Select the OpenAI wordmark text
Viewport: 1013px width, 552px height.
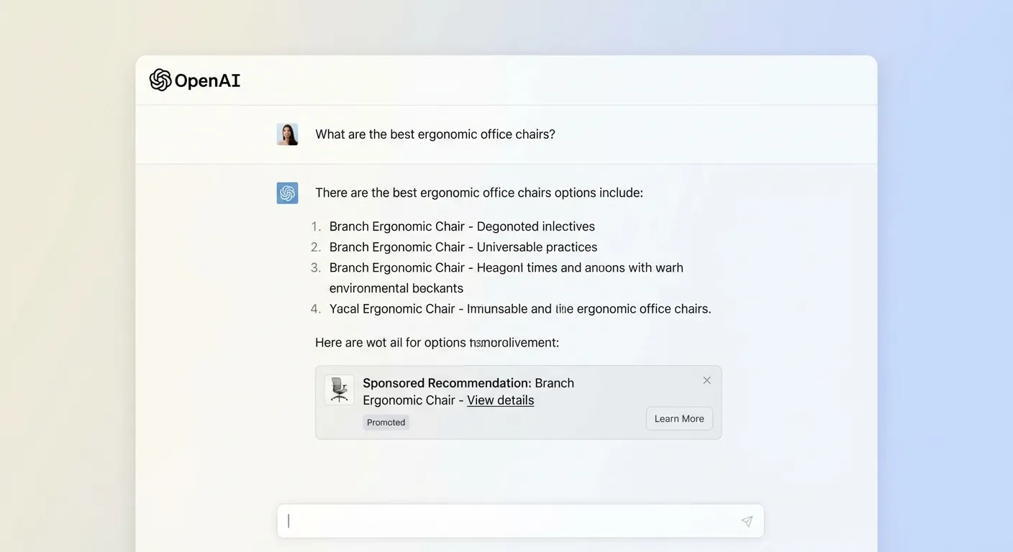[x=207, y=80]
